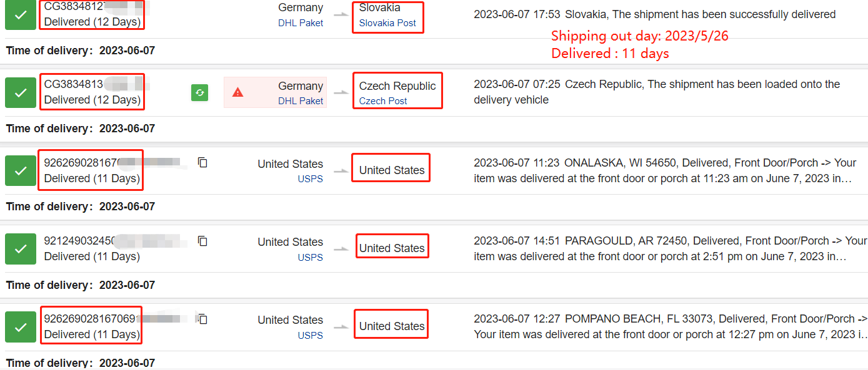868x370 pixels.
Task: Open the Slovakia Post carrier link
Action: 387,23
